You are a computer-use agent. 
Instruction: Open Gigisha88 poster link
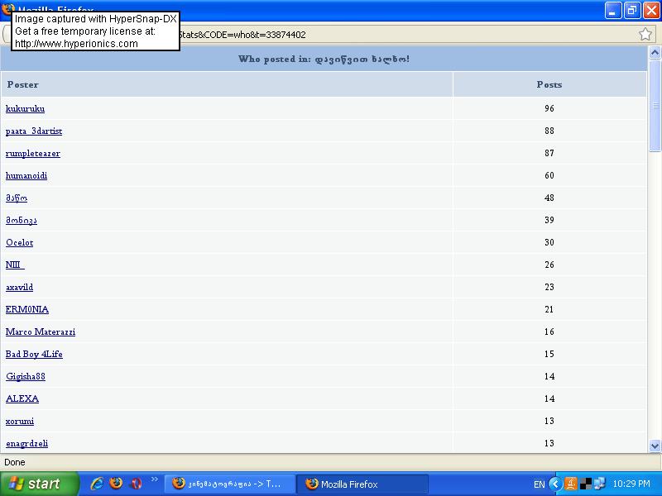tap(26, 377)
